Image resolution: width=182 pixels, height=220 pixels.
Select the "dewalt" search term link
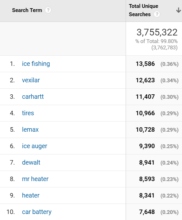(x=31, y=162)
